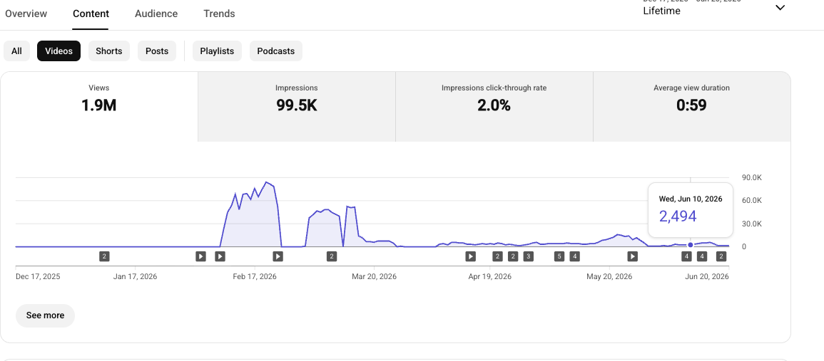
Task: Open the marker labeled 5 on the timeline
Action: coord(559,256)
